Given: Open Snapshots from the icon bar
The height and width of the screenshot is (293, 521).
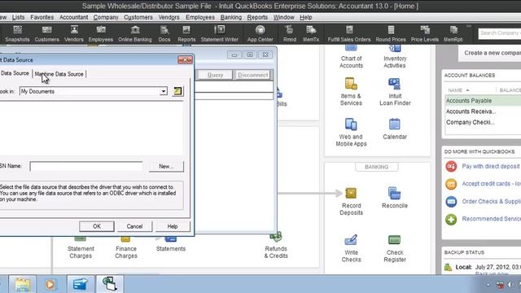Looking at the screenshot, I should [17, 33].
